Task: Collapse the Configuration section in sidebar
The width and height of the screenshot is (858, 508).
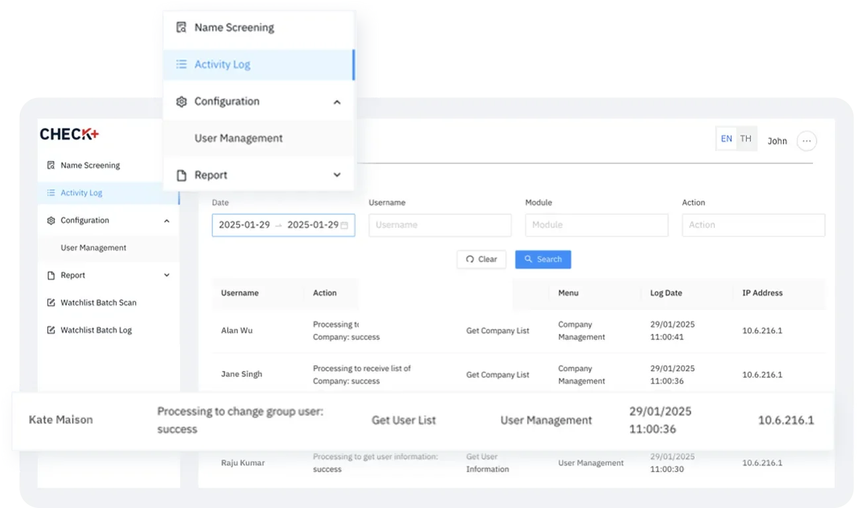Action: coord(167,221)
